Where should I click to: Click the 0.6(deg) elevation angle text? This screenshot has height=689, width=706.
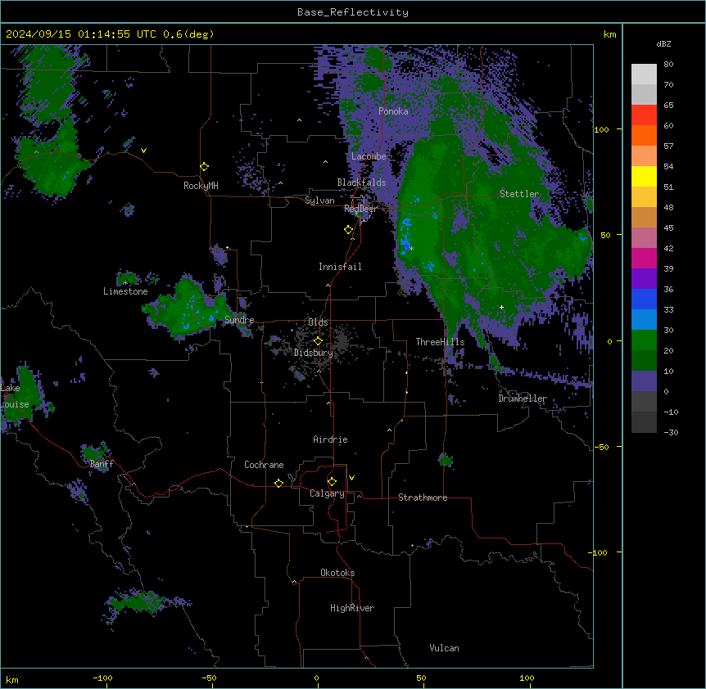(188, 34)
